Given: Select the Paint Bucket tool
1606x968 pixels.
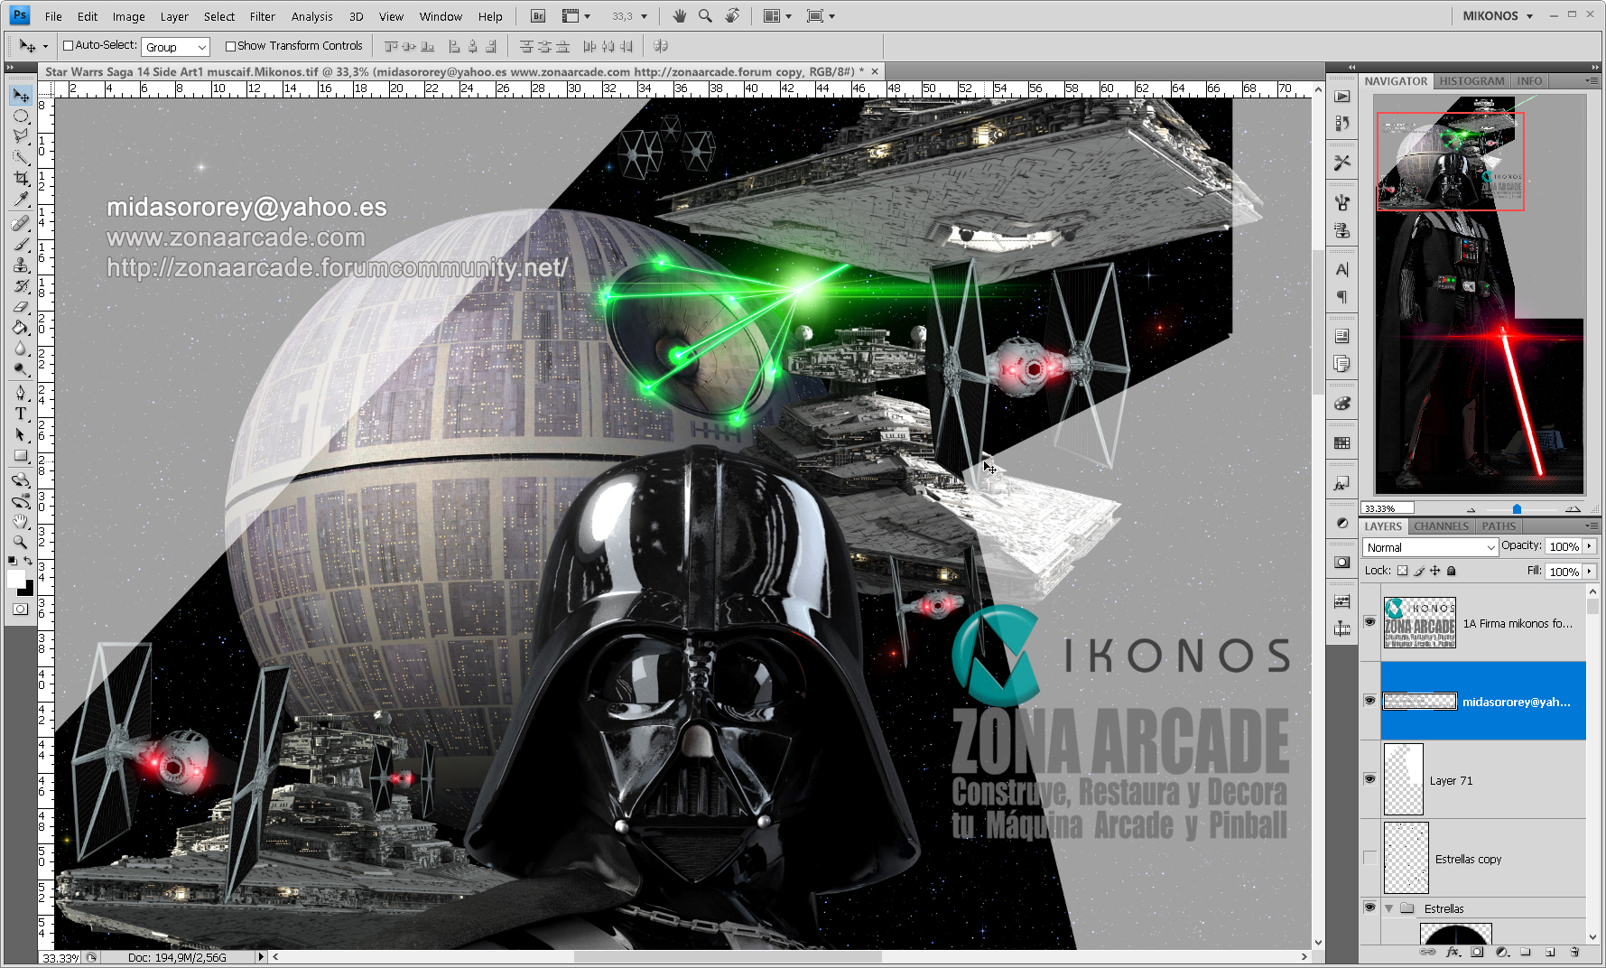Looking at the screenshot, I should [21, 327].
